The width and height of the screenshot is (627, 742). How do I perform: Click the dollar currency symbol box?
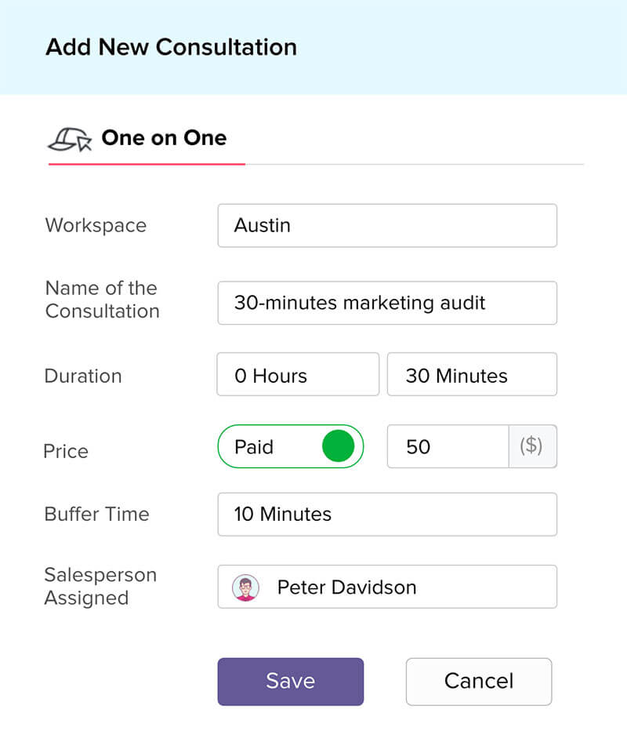(x=532, y=447)
